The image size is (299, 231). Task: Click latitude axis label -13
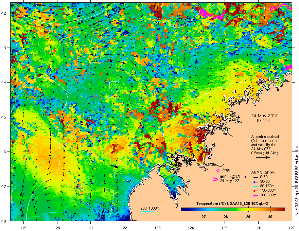[3, 48]
